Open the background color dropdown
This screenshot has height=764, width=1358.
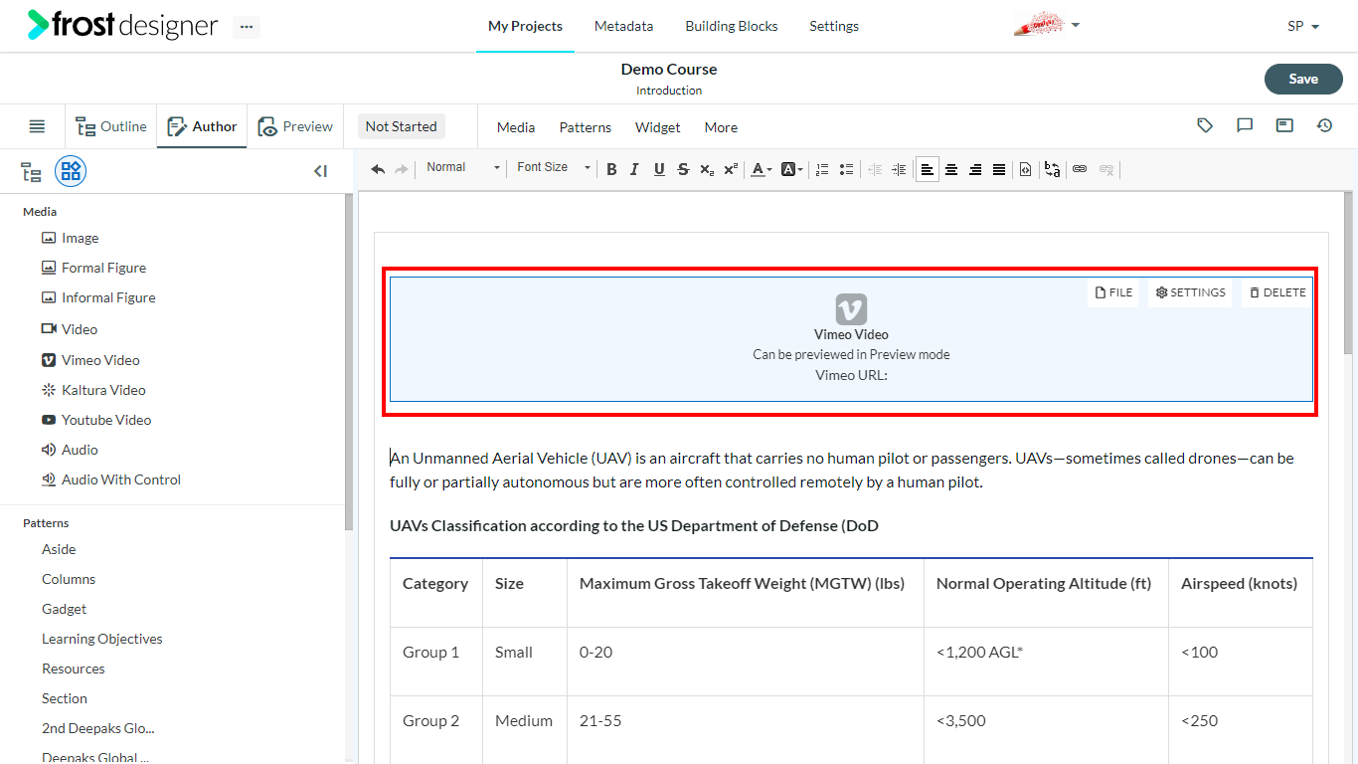coord(791,169)
